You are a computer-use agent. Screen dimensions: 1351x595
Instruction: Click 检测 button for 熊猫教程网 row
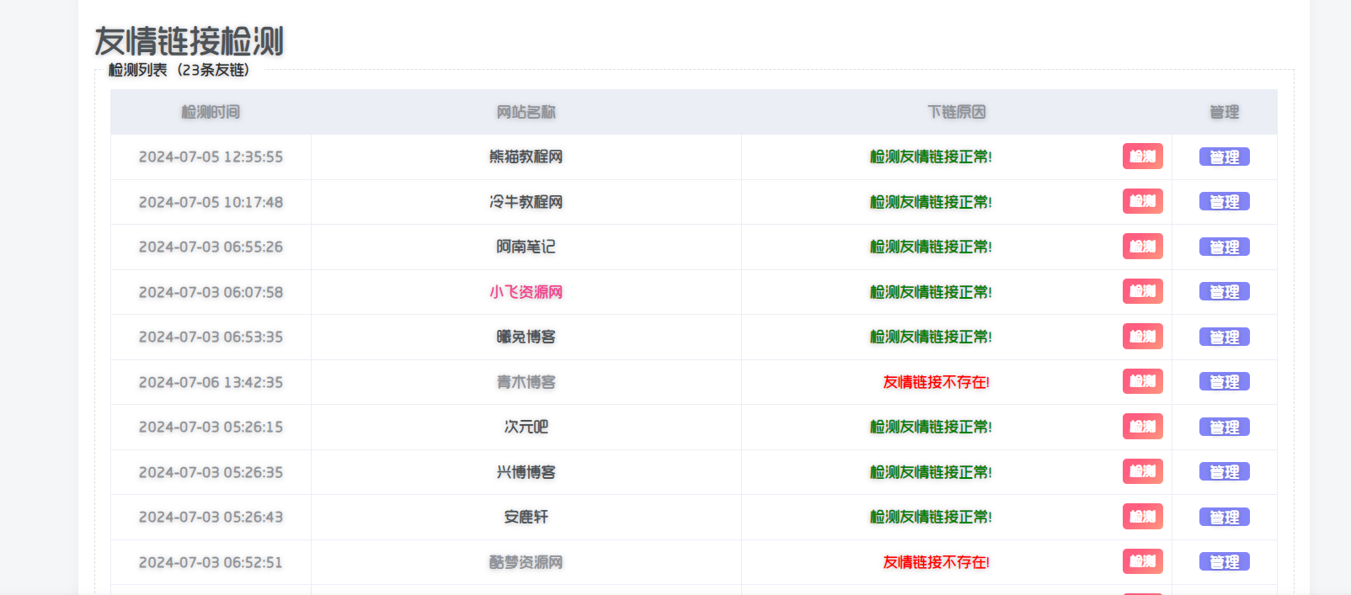pyautogui.click(x=1142, y=157)
